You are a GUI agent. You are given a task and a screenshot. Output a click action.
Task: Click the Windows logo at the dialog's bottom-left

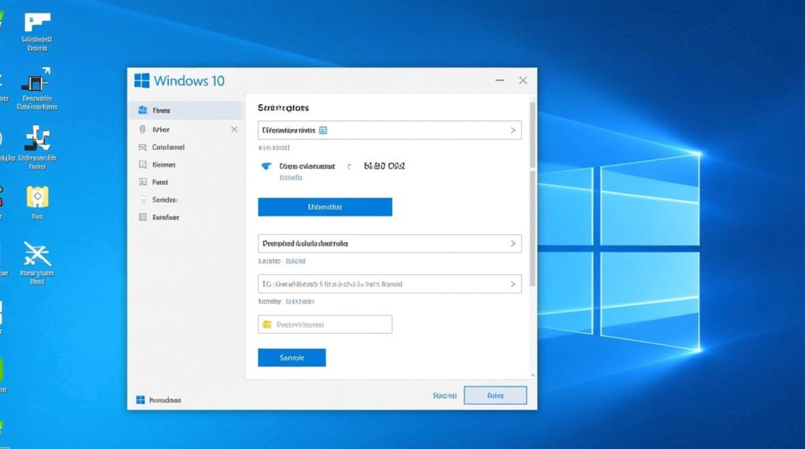pyautogui.click(x=141, y=400)
